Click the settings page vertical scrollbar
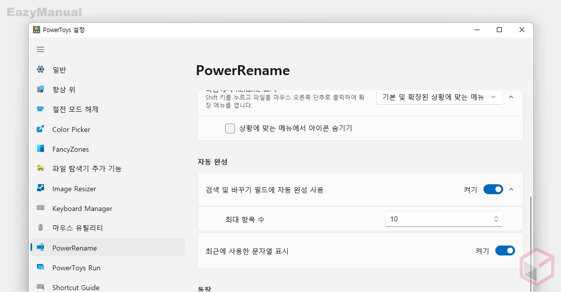Viewport: 561px width, 292px height. (x=530, y=243)
